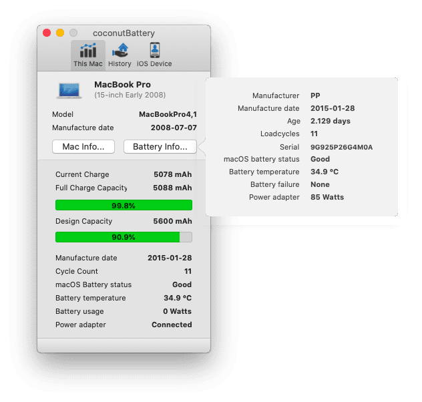This screenshot has width=422, height=402.
Task: Minimize window using the yellow button
Action: (x=60, y=33)
